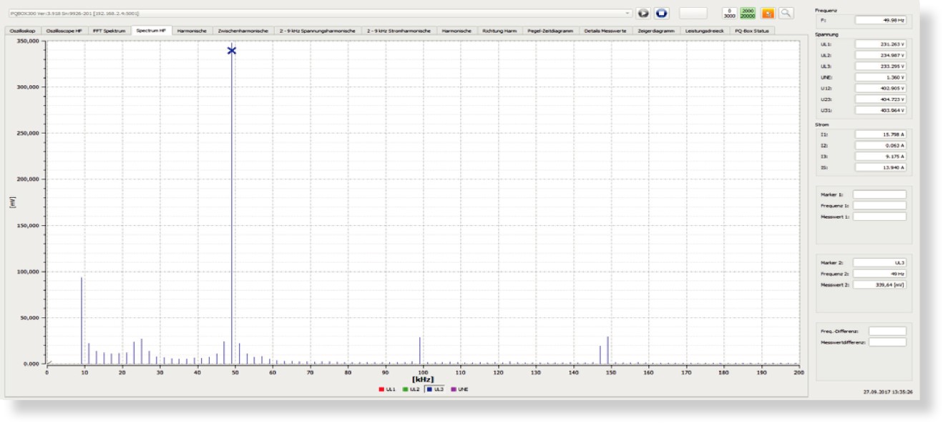The image size is (943, 423).
Task: Click the empty Freq.-Differenz field
Action: point(886,331)
